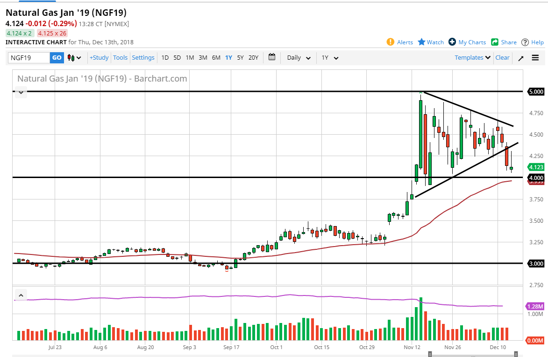Open My Charts plus icon
548x357 pixels.
pyautogui.click(x=452, y=42)
